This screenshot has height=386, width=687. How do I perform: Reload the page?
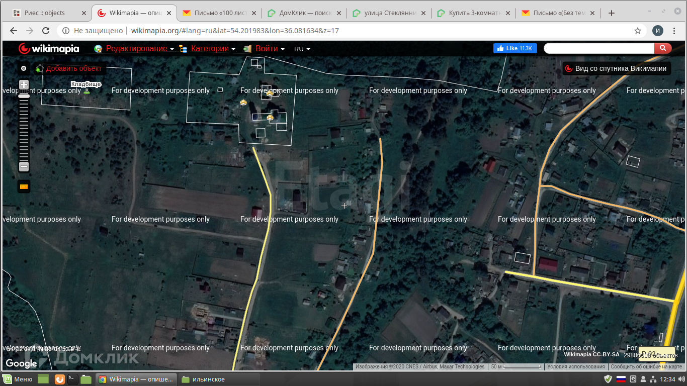(46, 31)
